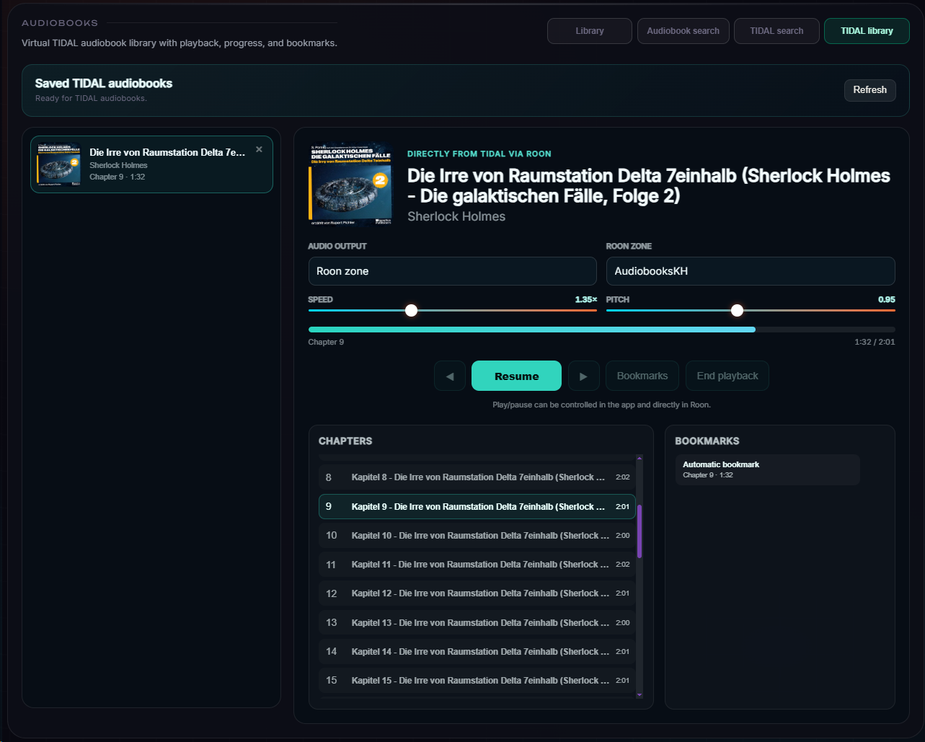Remove saved audiobook with the X icon
925x742 pixels.
tap(259, 149)
